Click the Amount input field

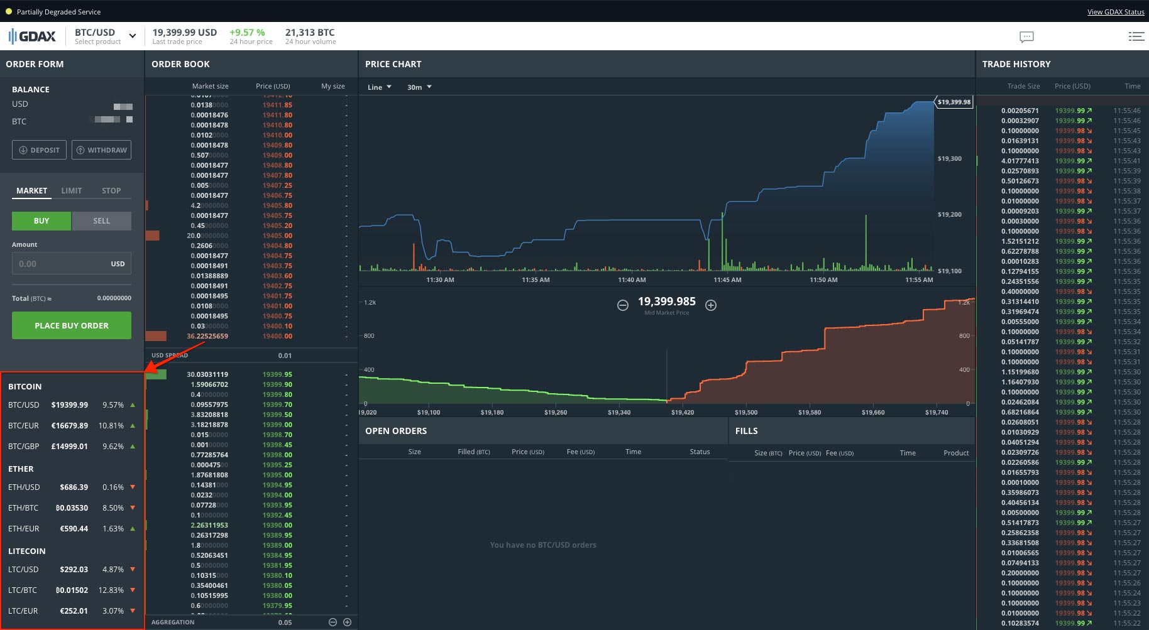[x=72, y=264]
